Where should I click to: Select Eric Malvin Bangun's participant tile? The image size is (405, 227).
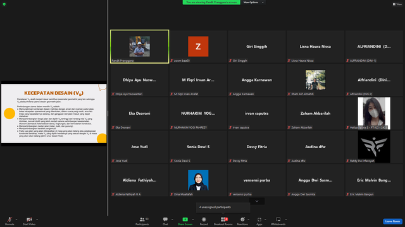point(374,180)
